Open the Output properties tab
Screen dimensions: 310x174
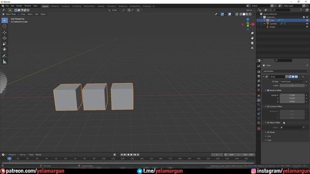tap(259, 76)
